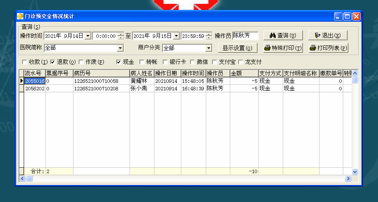Enable the 转帐 checkbox

pyautogui.click(x=142, y=62)
